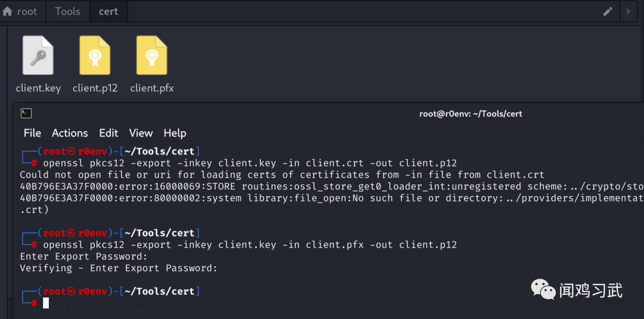Expand the arrow beside the pencil icon
Image resolution: width=644 pixels, height=319 pixels.
click(x=628, y=11)
